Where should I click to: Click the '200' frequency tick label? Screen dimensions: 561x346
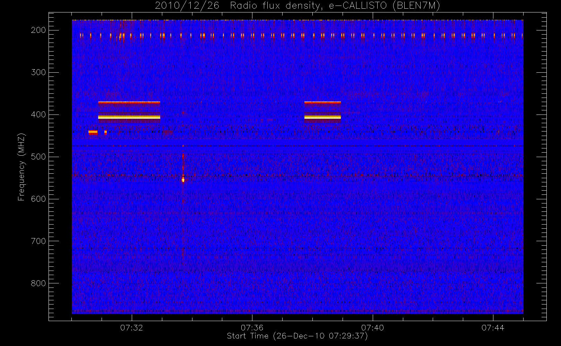coord(38,30)
